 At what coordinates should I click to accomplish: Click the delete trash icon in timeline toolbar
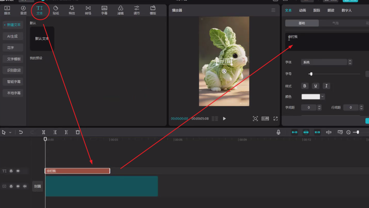pos(78,132)
